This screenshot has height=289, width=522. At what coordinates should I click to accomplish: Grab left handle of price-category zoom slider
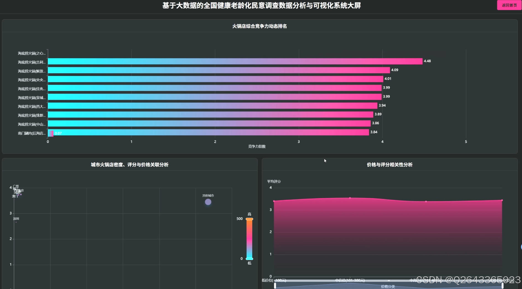coord(275,286)
